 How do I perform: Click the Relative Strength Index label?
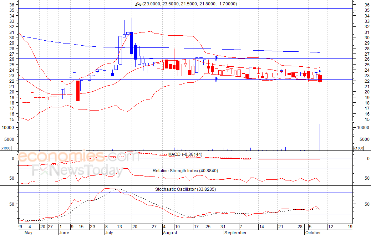coord(185,171)
